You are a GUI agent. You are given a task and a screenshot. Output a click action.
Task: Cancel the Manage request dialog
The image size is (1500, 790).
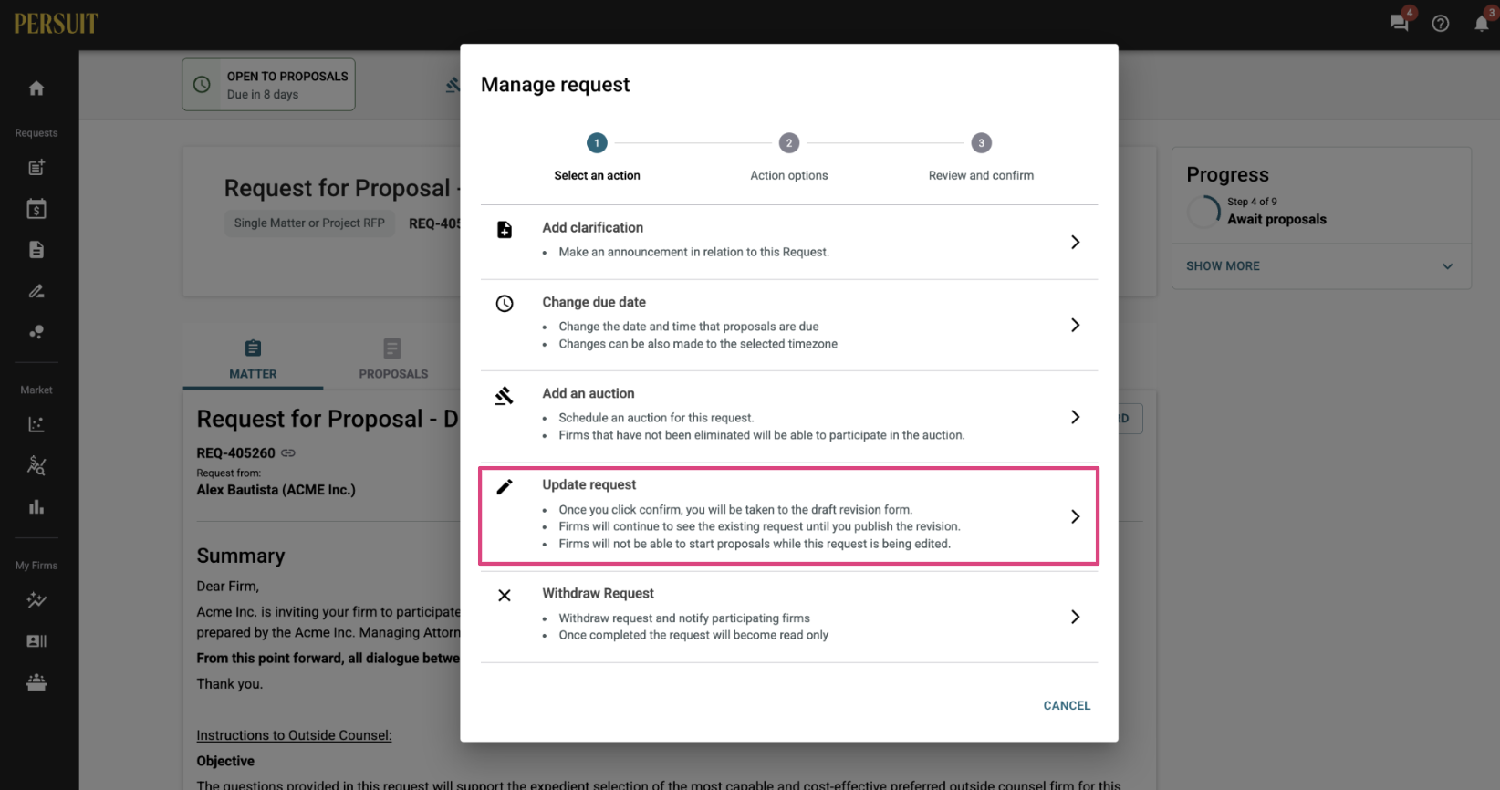[x=1067, y=706]
